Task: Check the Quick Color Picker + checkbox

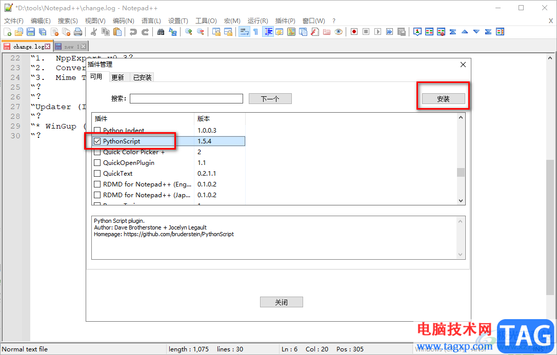Action: click(97, 152)
